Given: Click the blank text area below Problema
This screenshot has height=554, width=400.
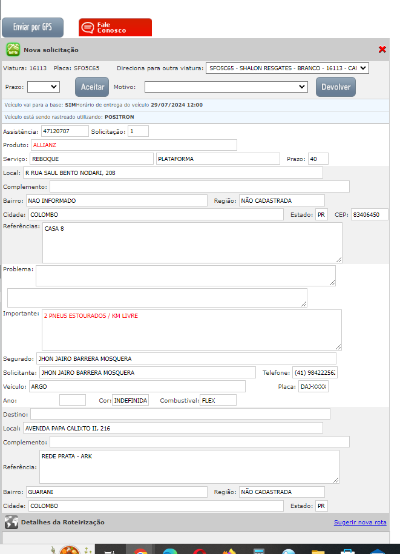Looking at the screenshot, I should pos(157,298).
